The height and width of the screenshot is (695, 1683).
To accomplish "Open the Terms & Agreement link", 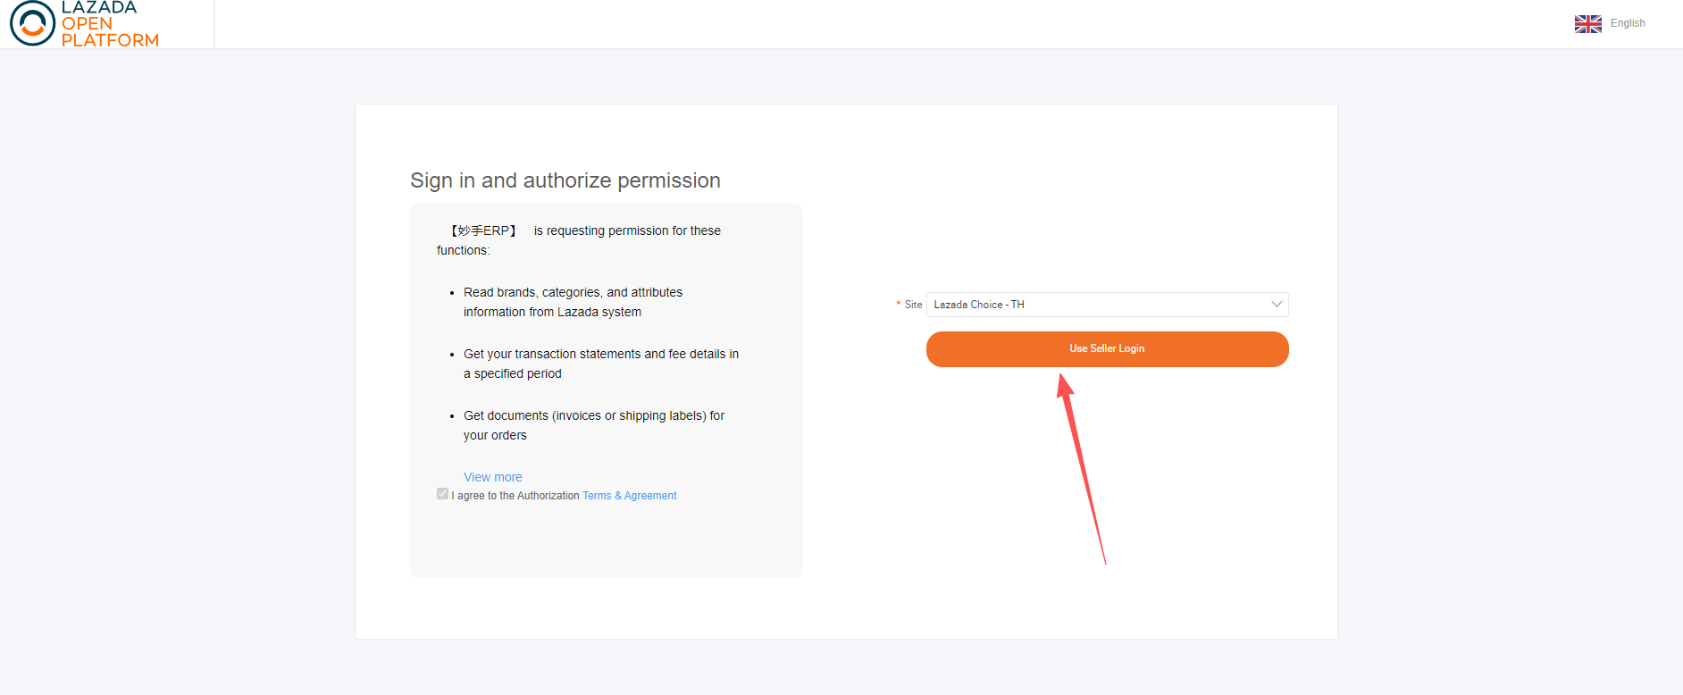I will 630,496.
